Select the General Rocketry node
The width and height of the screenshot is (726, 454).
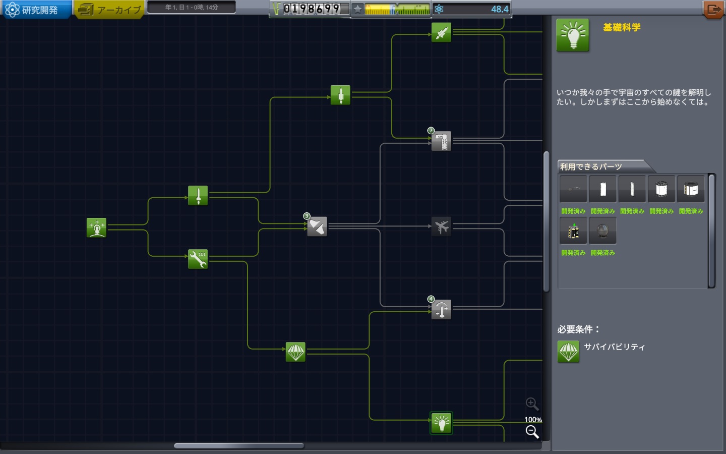[x=340, y=95]
